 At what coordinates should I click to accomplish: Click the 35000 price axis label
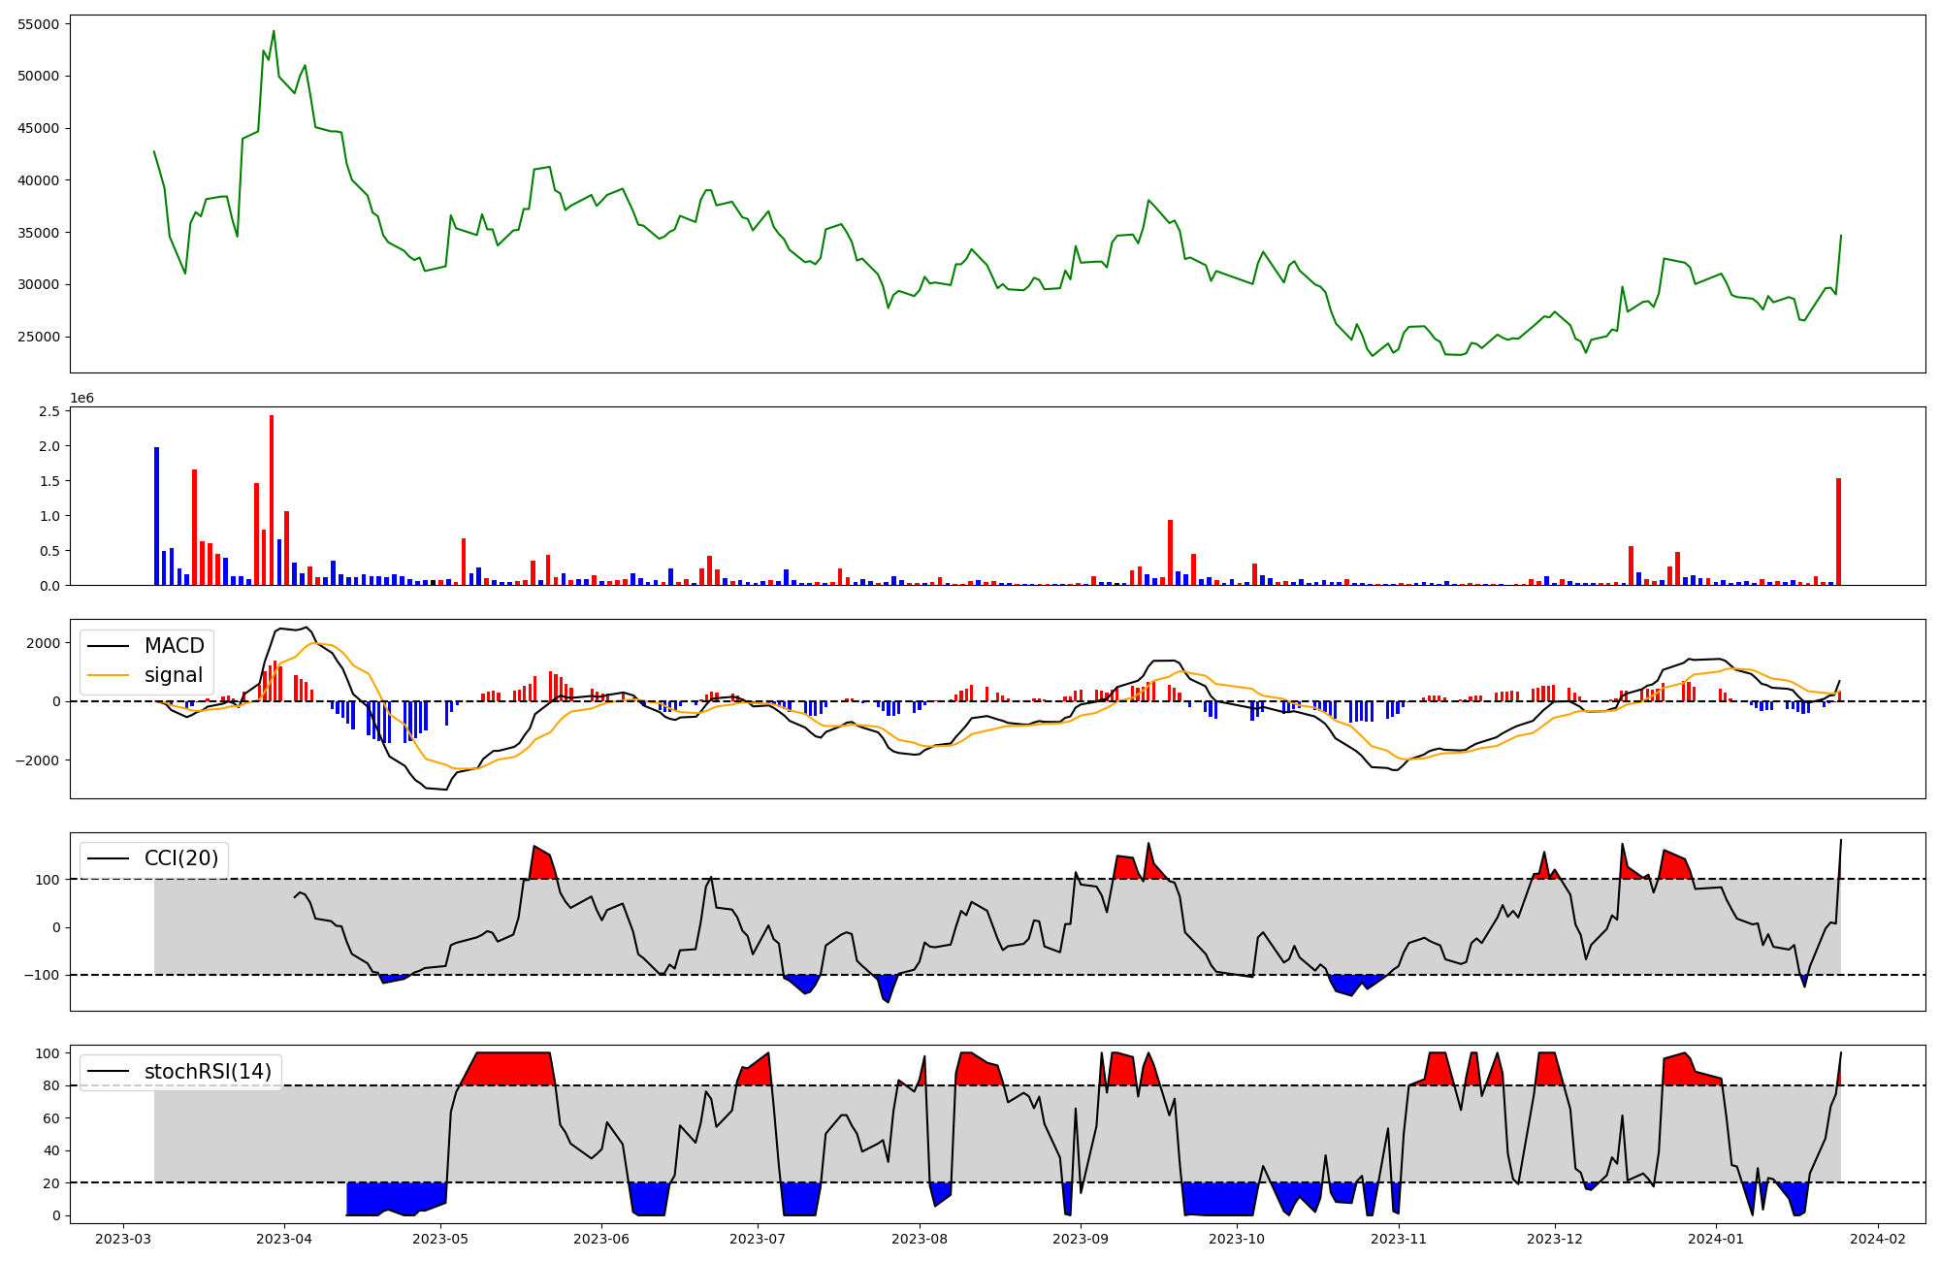click(x=39, y=233)
